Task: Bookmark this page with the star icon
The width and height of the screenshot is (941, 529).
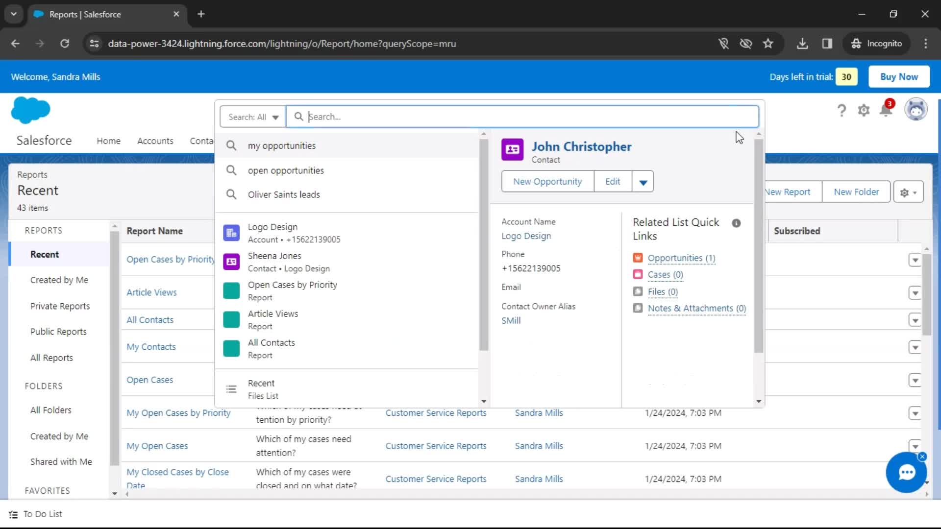Action: click(768, 44)
